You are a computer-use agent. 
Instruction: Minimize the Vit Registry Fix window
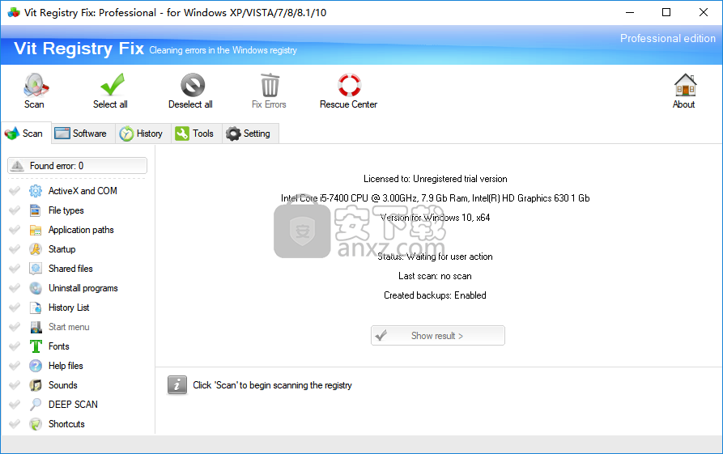630,12
